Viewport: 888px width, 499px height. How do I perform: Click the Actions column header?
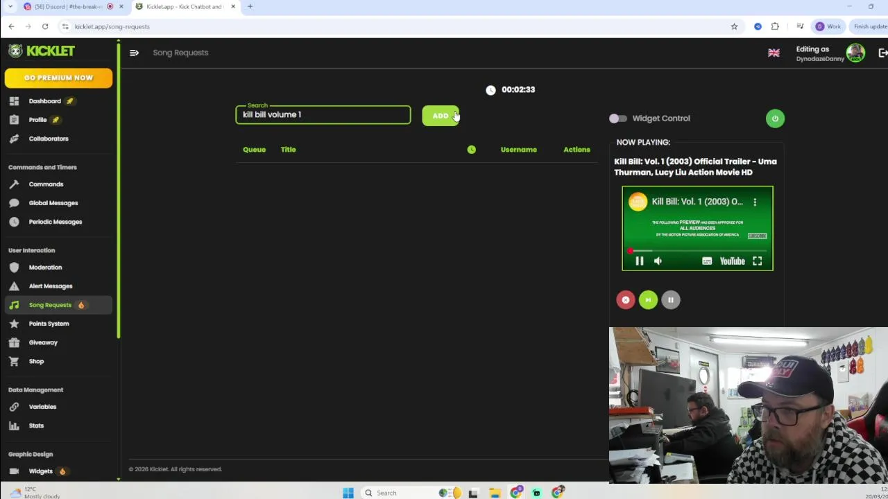(577, 150)
